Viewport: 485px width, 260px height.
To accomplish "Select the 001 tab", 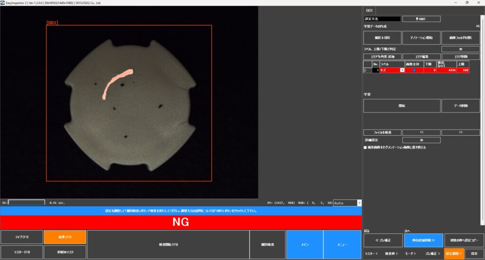I will coord(370,10).
